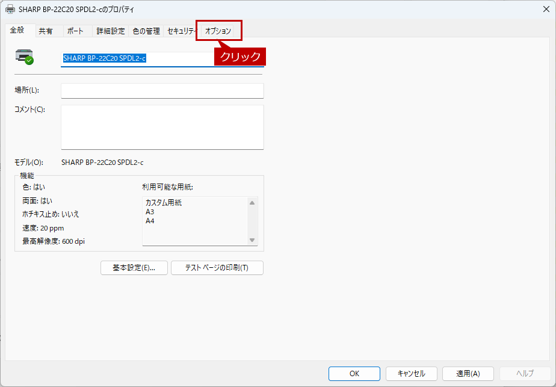
Task: Open 基本設定 preferences button
Action: click(x=134, y=268)
